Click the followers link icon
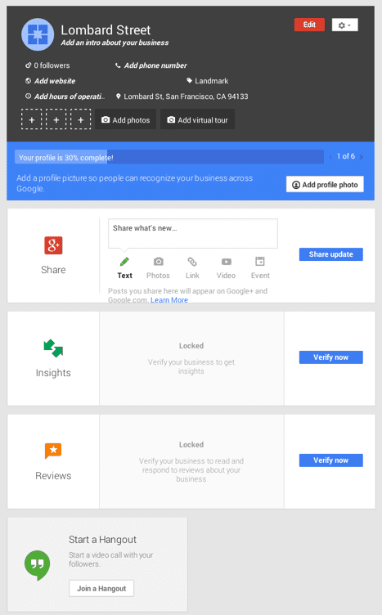The image size is (382, 615). (x=29, y=65)
